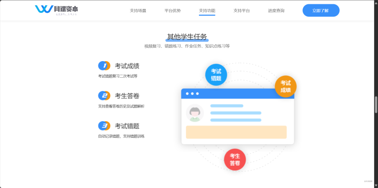The width and height of the screenshot is (378, 188).
Task: Click the vertical scrollbar thumb
Action: coord(376,105)
